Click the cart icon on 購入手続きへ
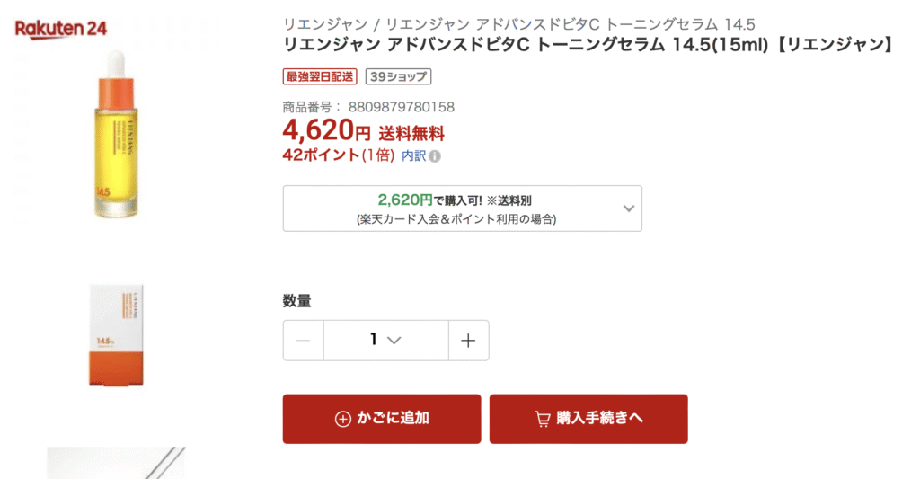920x479 pixels. [x=542, y=419]
